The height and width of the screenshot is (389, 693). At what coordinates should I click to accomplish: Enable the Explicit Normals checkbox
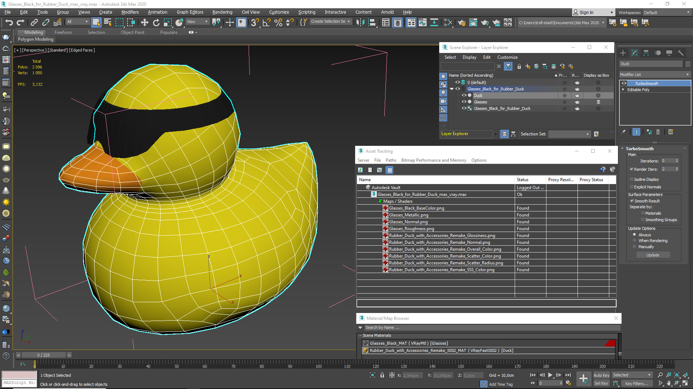[632, 187]
